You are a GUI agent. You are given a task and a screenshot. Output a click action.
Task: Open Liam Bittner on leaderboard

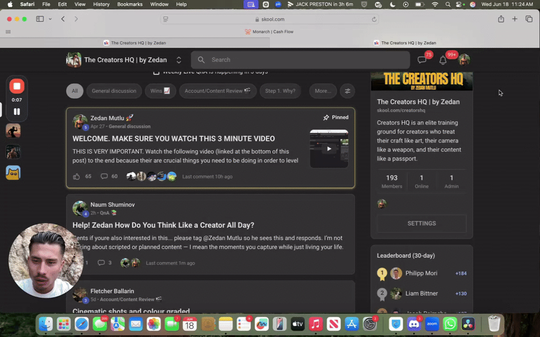421,294
